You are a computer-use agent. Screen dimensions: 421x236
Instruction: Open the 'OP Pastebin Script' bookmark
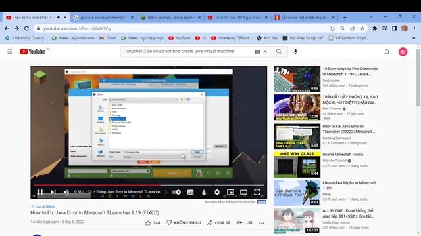349,38
